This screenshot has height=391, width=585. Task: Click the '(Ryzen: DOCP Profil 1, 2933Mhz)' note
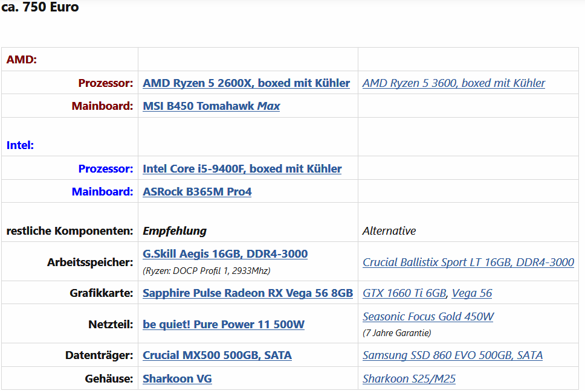tap(207, 271)
